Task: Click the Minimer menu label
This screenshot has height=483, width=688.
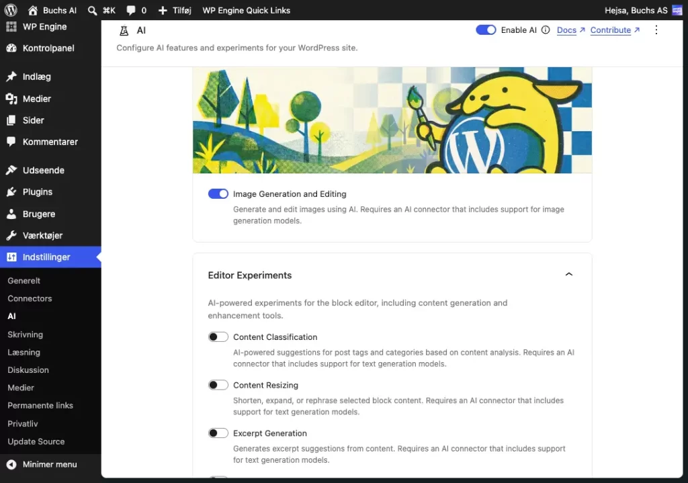Action: [x=50, y=464]
